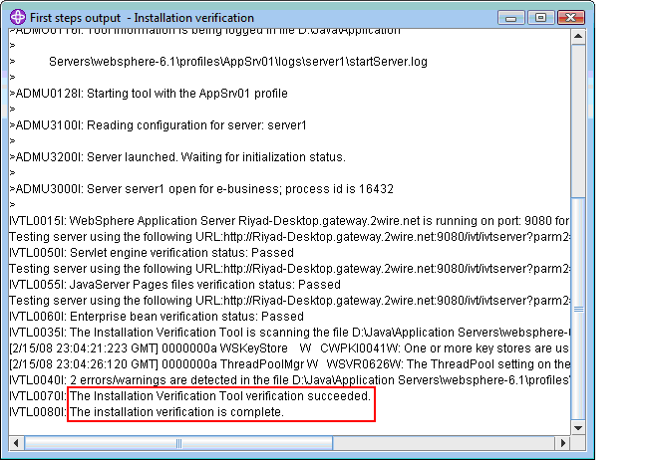This screenshot has width=646, height=460.
Task: Click 'IVTL0055I: JavaServer Pages files verification status' line
Action: coord(175,285)
